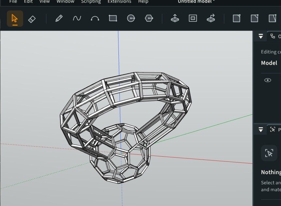Screen dimensions: 281x206
Task: Pick the Eraser tool
Action: 32,19
